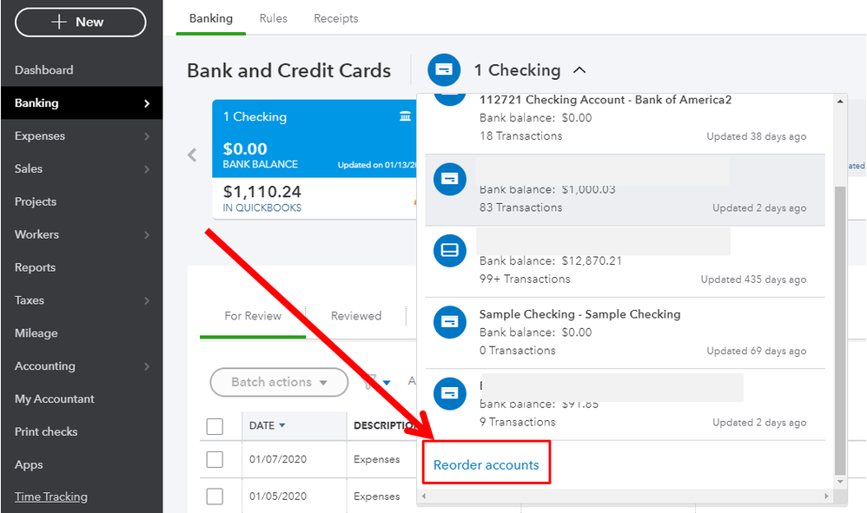
Task: Open the $1,110.24 In QuickBooks balance
Action: 262,198
